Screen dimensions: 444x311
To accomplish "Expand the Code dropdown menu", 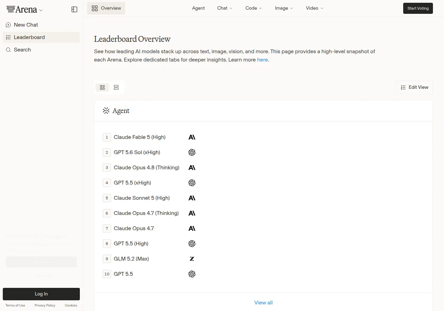I will 253,8.
